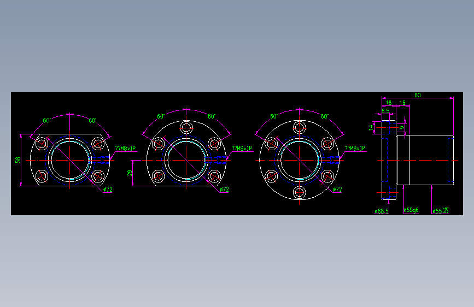Click the ø55g6 diameter label
This screenshot has width=474, height=307.
click(411, 210)
